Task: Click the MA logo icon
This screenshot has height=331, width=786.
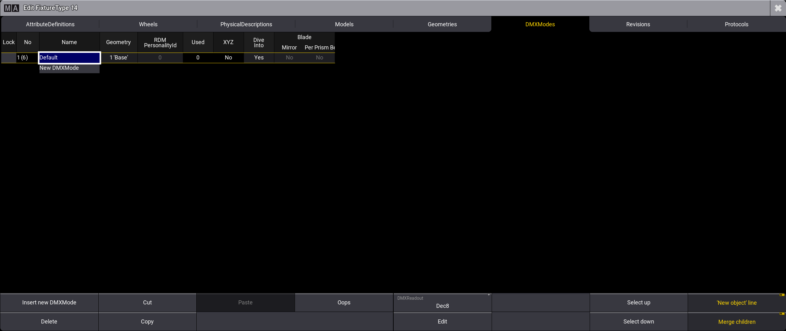Action: tap(12, 8)
